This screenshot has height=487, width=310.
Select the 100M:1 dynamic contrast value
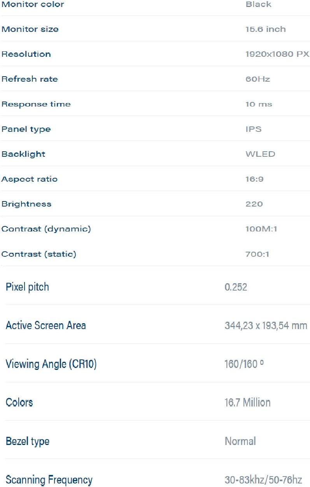261,229
